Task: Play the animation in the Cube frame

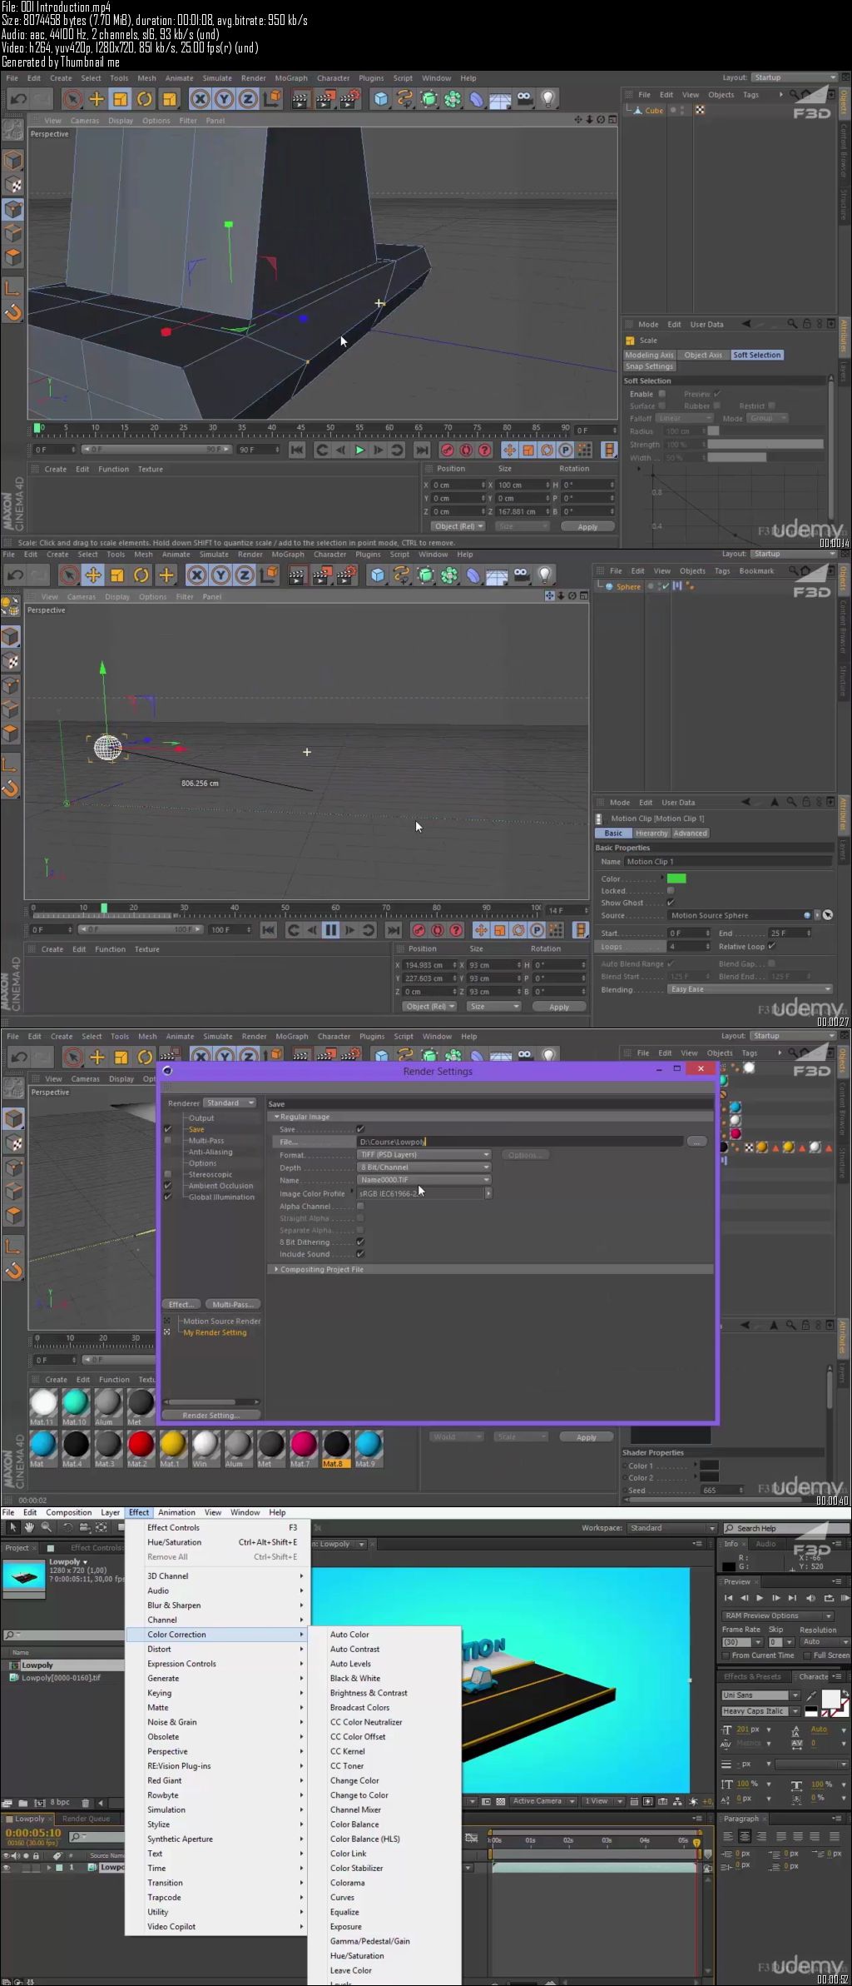Action: click(x=359, y=450)
